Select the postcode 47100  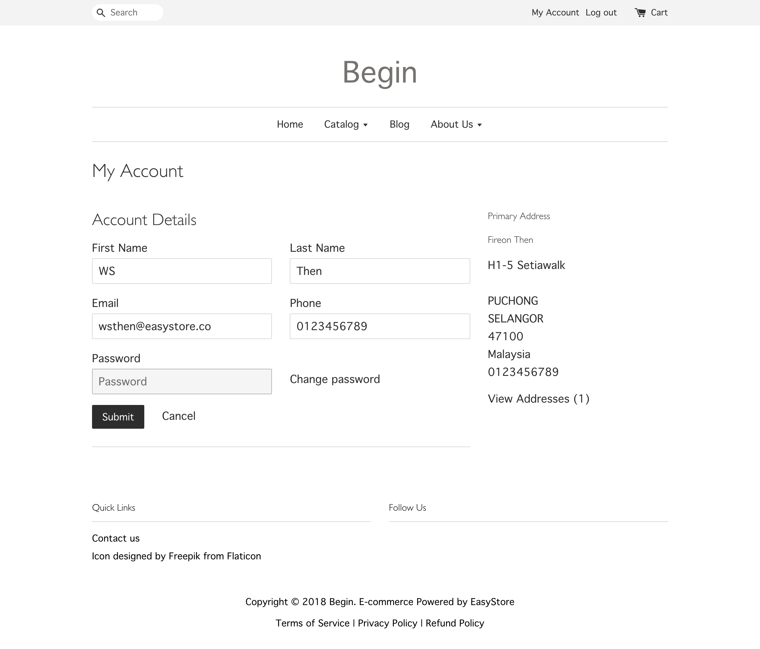pos(506,336)
